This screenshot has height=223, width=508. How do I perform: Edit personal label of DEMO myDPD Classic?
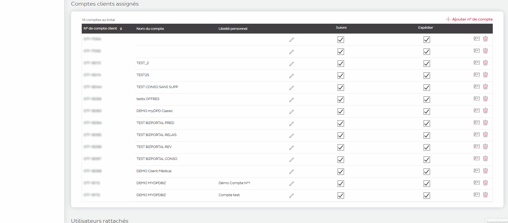click(291, 112)
